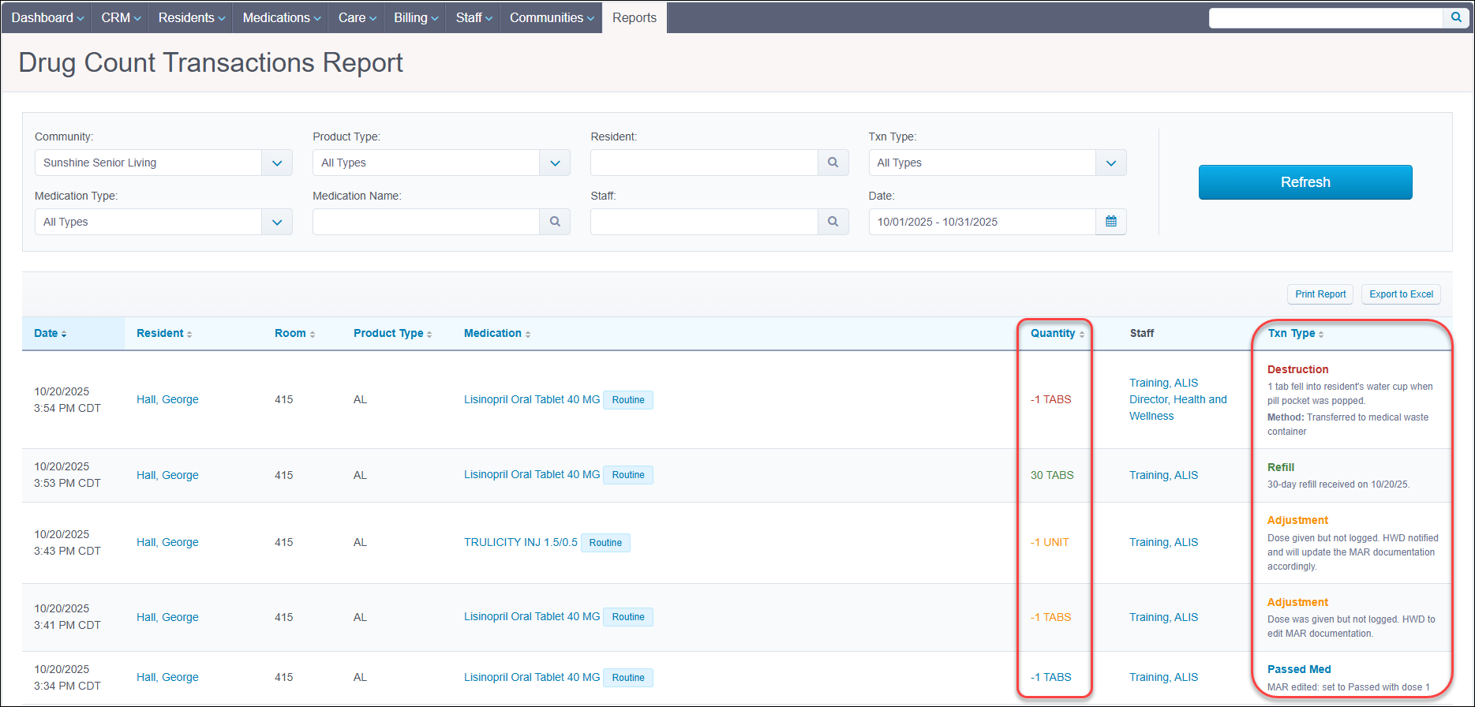1475x707 pixels.
Task: Open Lisinopril link in the Passed Med row
Action: 532,677
